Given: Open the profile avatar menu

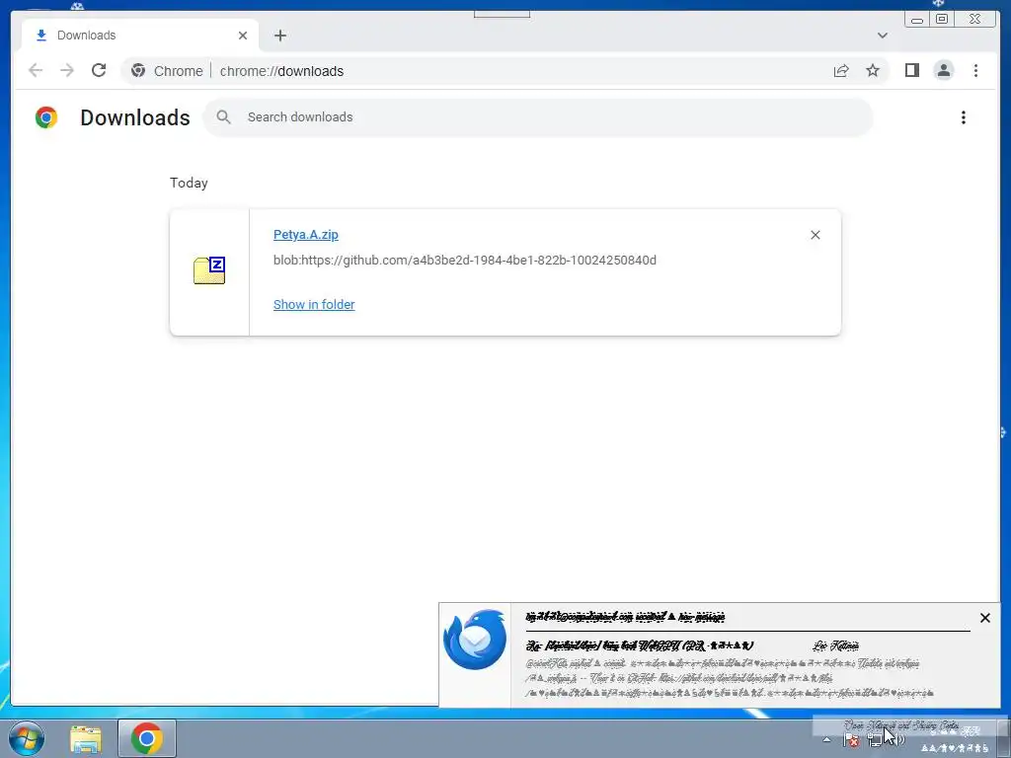Looking at the screenshot, I should 943,70.
